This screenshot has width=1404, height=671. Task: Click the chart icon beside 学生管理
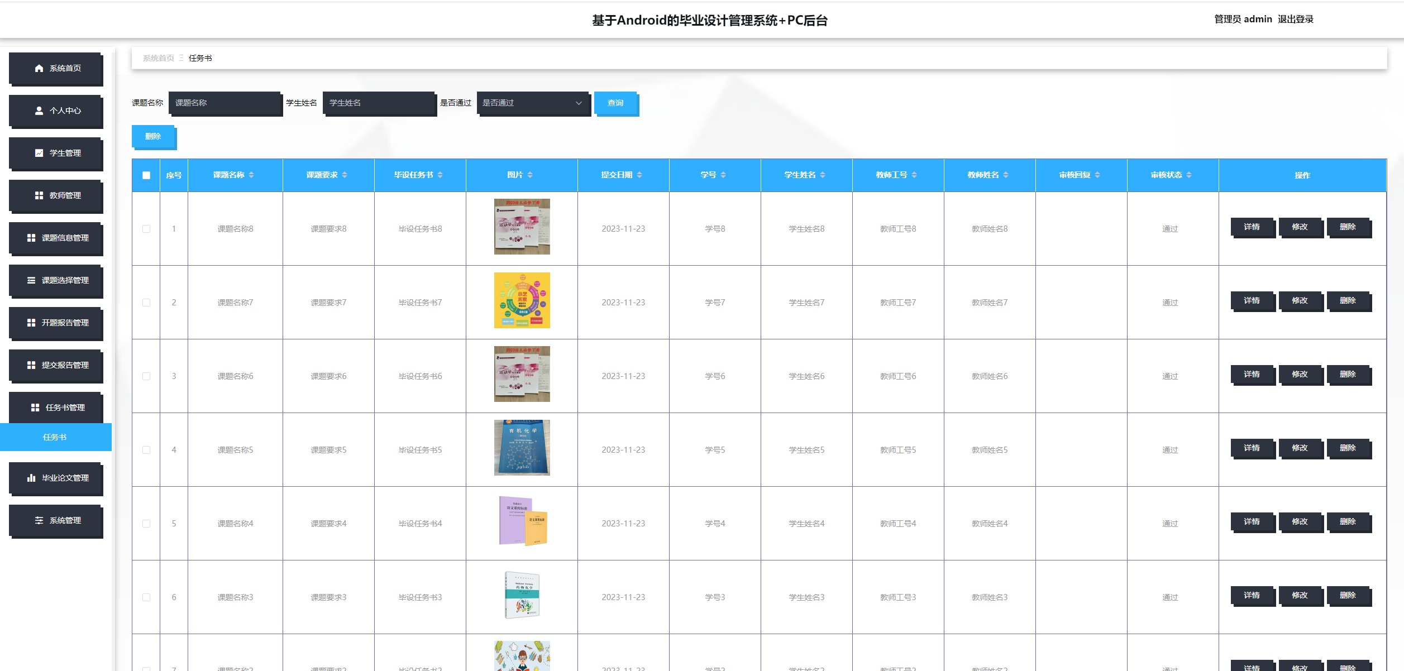coord(39,153)
